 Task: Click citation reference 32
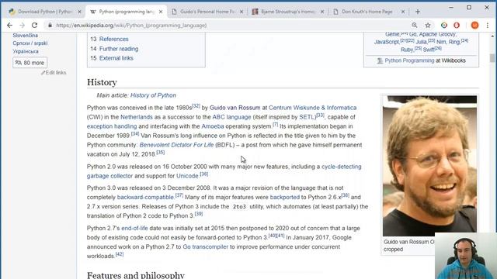point(196,106)
